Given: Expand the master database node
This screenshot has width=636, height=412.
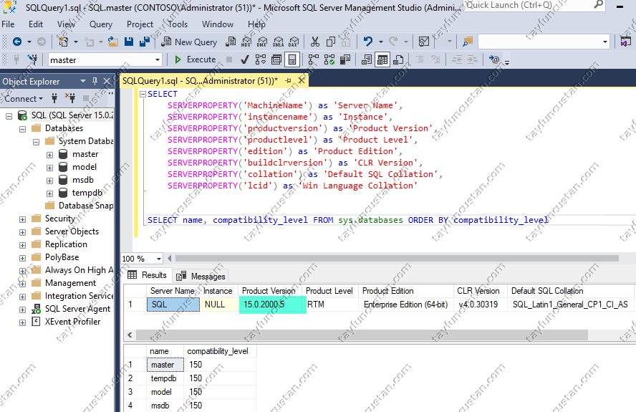Looking at the screenshot, I should pos(49,155).
